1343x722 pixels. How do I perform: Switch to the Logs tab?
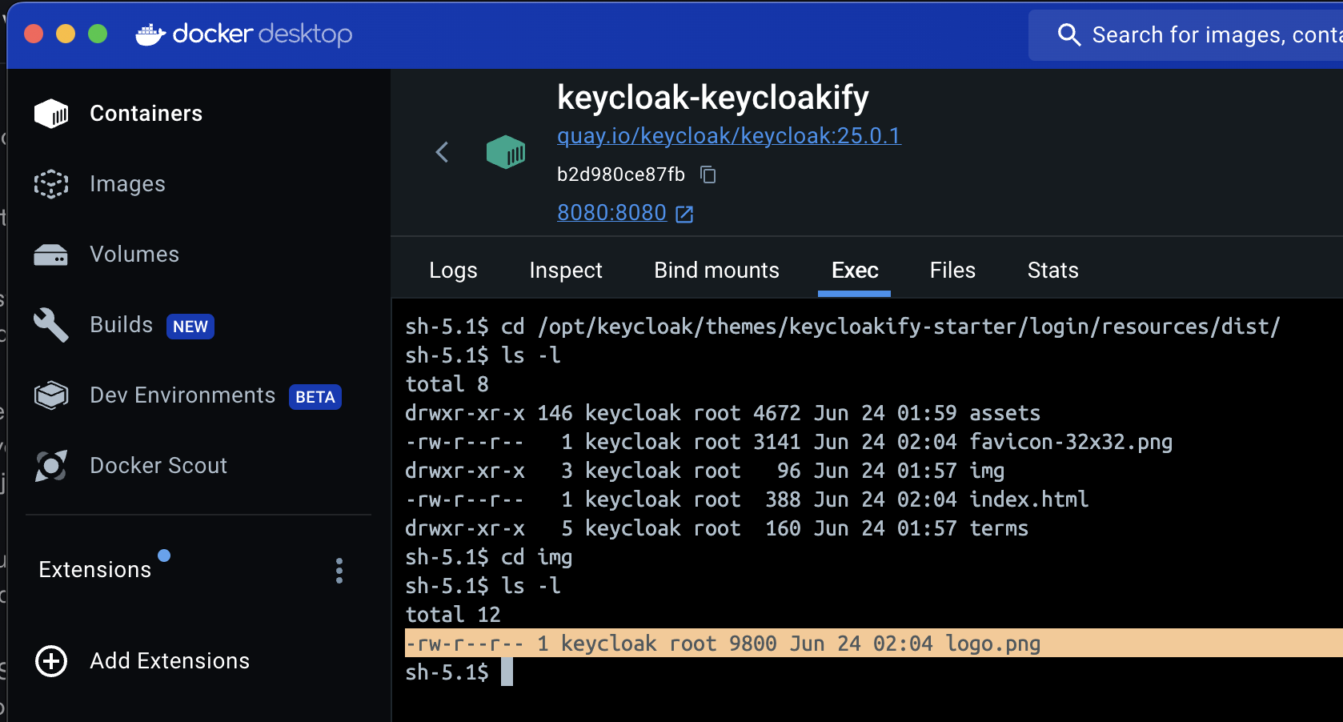pos(453,271)
